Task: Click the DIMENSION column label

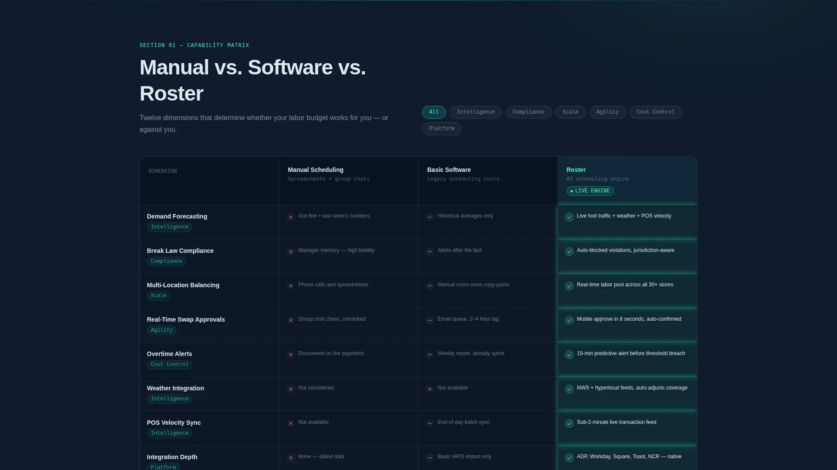Action: coord(163,171)
